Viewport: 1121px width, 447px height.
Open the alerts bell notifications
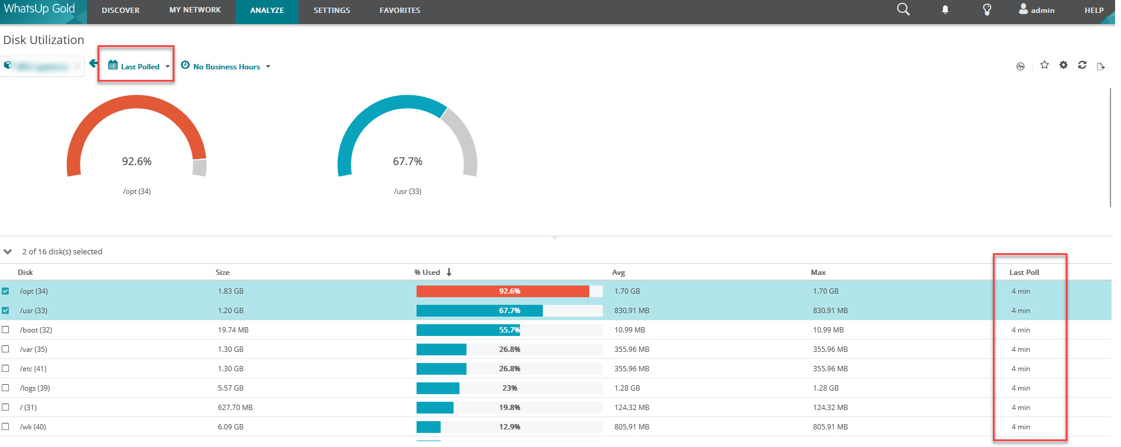pyautogui.click(x=945, y=10)
